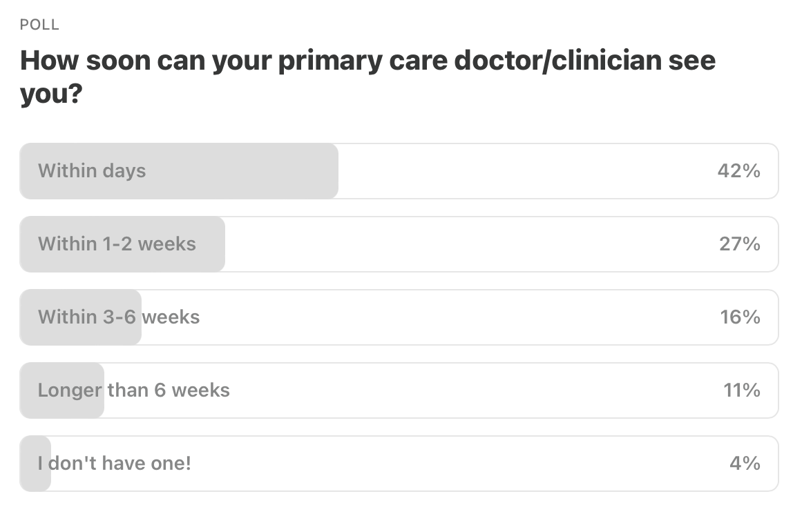793x516 pixels.
Task: Click the empty white area of the 4% bar
Action: click(455, 464)
